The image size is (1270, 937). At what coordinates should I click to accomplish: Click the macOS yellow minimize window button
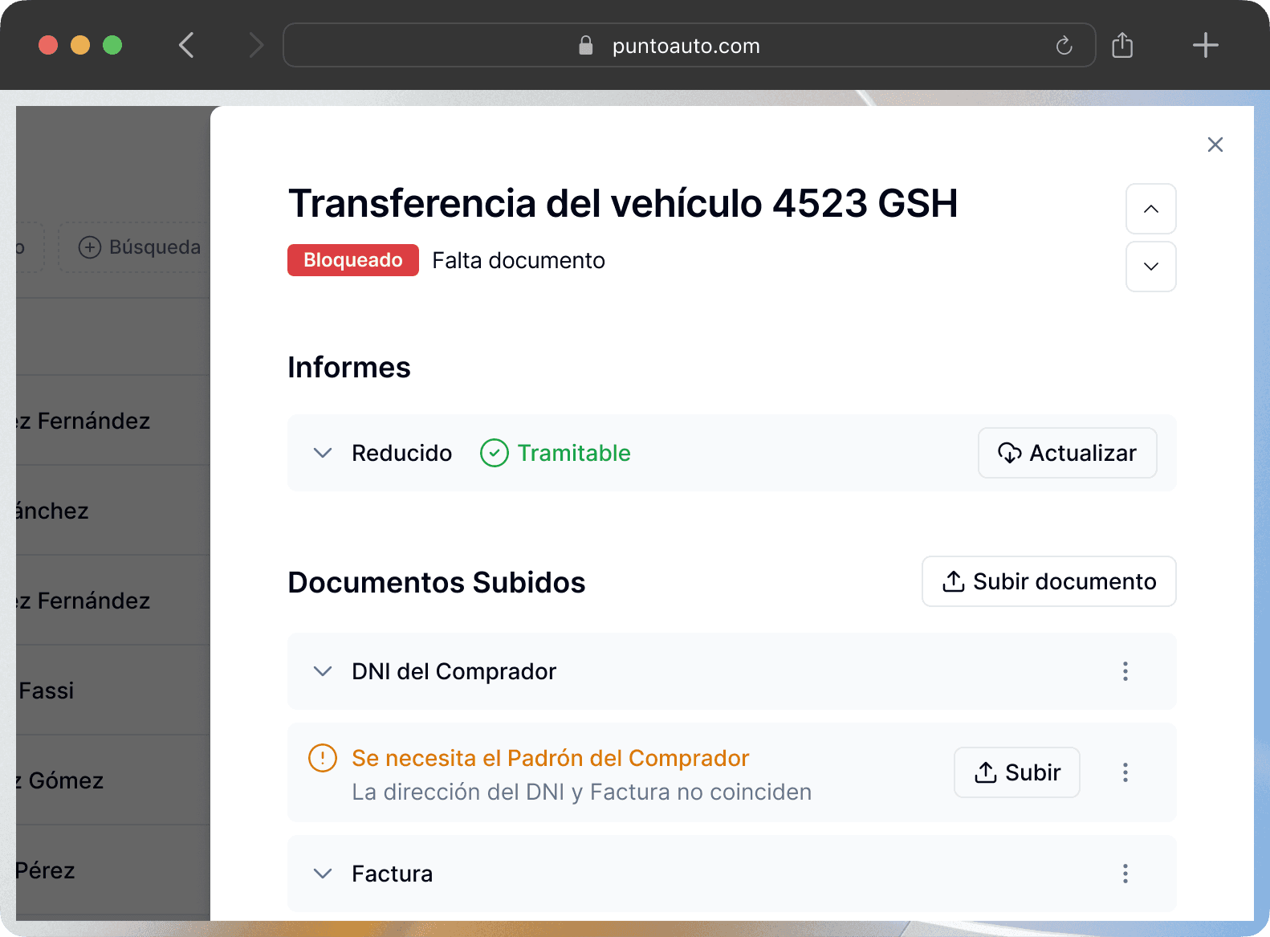tap(80, 45)
